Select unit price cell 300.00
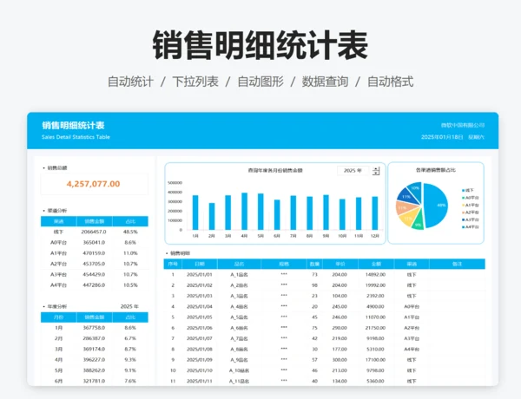This screenshot has width=521, height=399. coord(340,359)
